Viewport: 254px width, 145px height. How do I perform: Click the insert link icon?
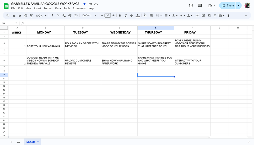pos(197,16)
